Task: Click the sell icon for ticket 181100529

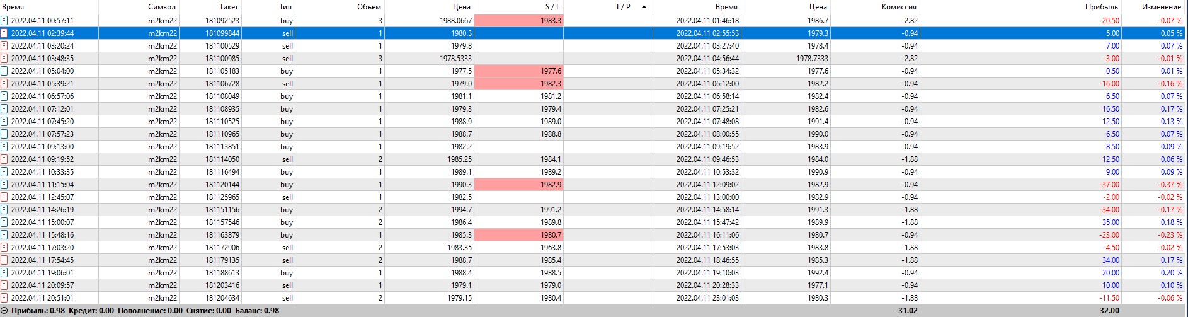Action: [4, 45]
